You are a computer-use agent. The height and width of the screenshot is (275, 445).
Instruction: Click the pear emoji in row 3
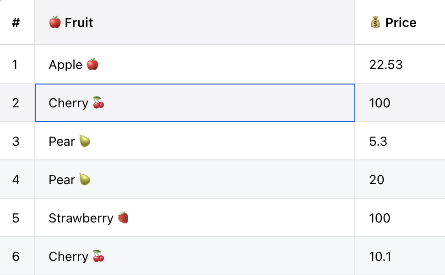[x=85, y=141]
